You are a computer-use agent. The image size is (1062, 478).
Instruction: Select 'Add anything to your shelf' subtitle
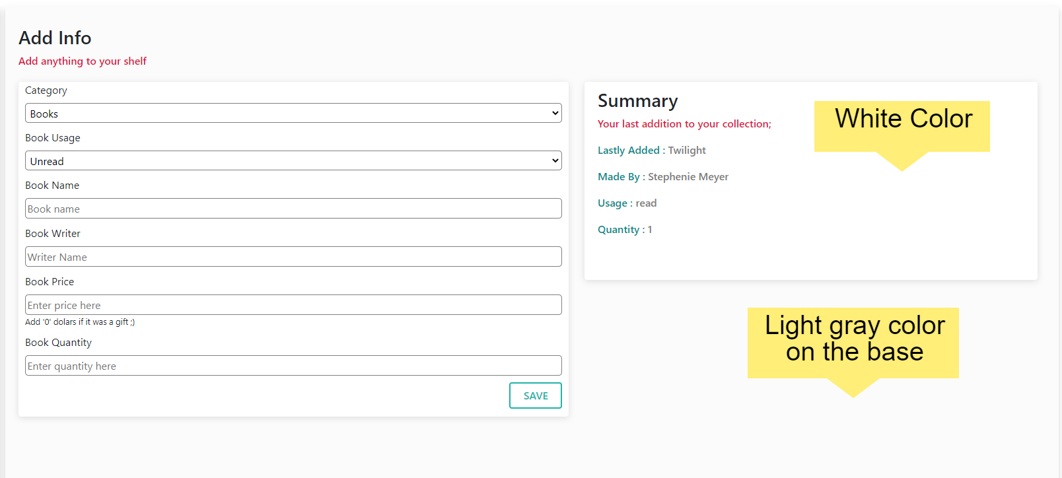(x=83, y=61)
